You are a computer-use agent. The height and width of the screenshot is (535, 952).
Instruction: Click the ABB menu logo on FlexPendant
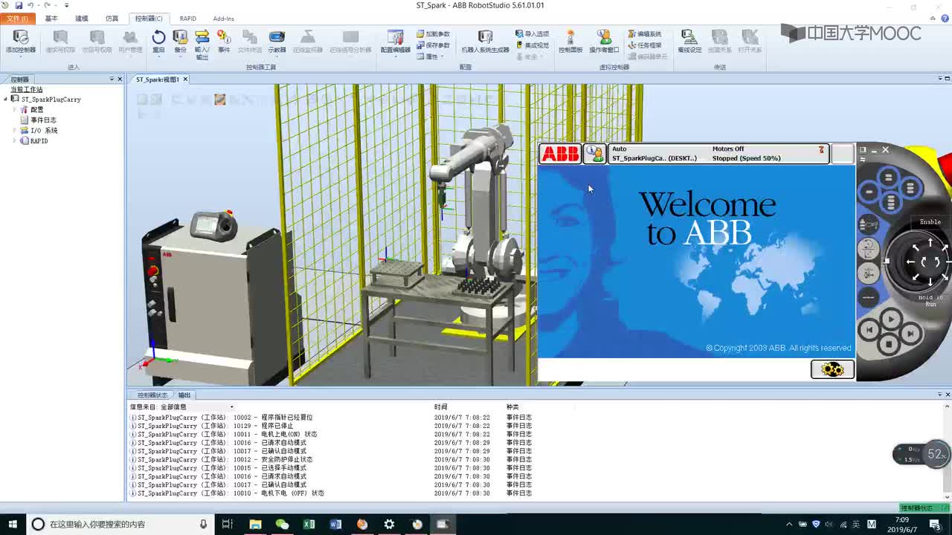click(x=560, y=154)
